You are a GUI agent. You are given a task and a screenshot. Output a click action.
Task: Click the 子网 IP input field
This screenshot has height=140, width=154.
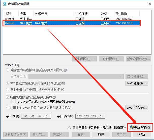36,116
